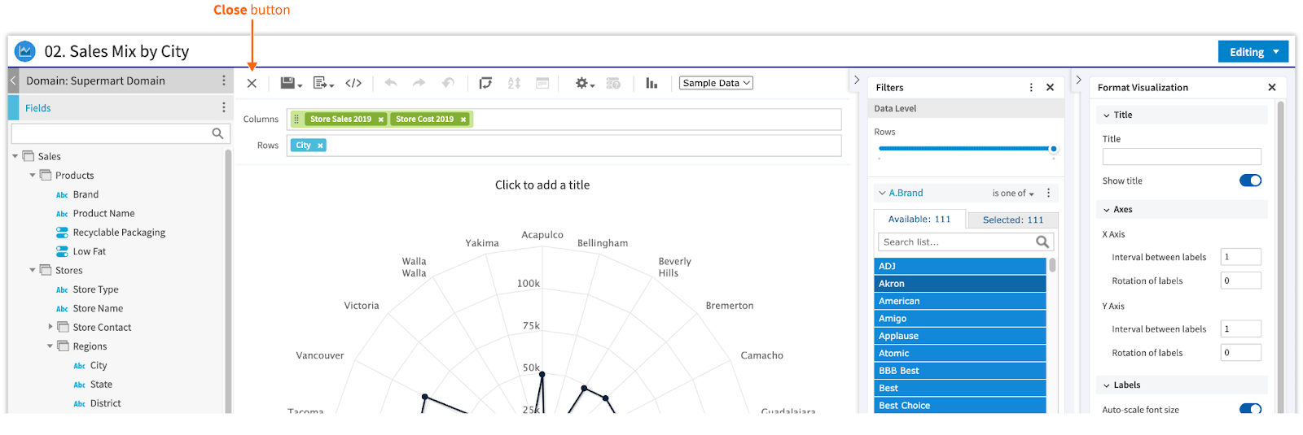Select the Store Type field
Screen dimensions: 1303x435
95,289
